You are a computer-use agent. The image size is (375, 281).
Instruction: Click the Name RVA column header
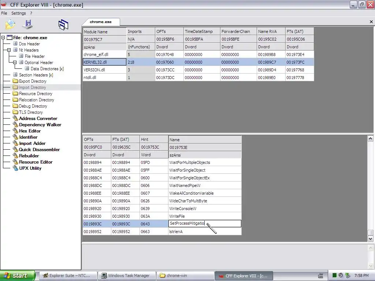pos(271,31)
